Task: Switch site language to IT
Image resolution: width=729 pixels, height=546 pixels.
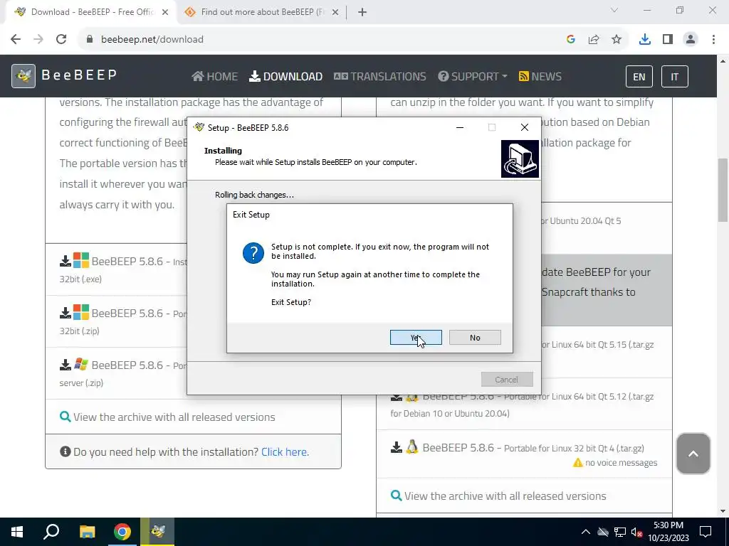Action: 674,77
